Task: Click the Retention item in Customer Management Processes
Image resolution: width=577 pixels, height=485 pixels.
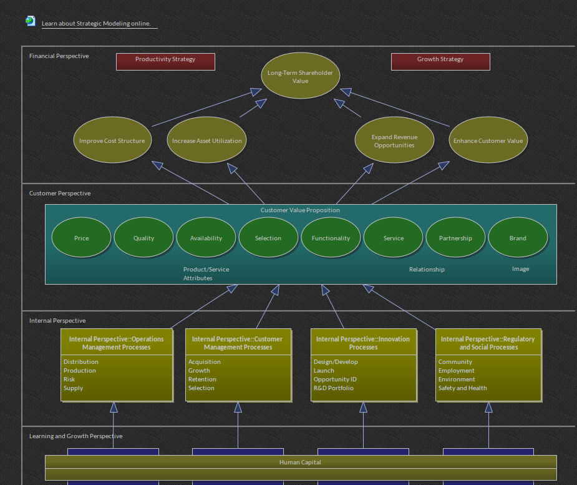Action: point(202,380)
